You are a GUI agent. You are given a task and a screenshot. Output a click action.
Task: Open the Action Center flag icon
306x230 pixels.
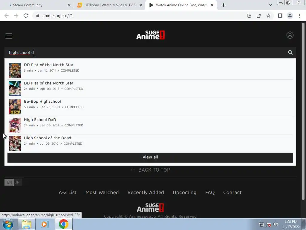click(269, 224)
